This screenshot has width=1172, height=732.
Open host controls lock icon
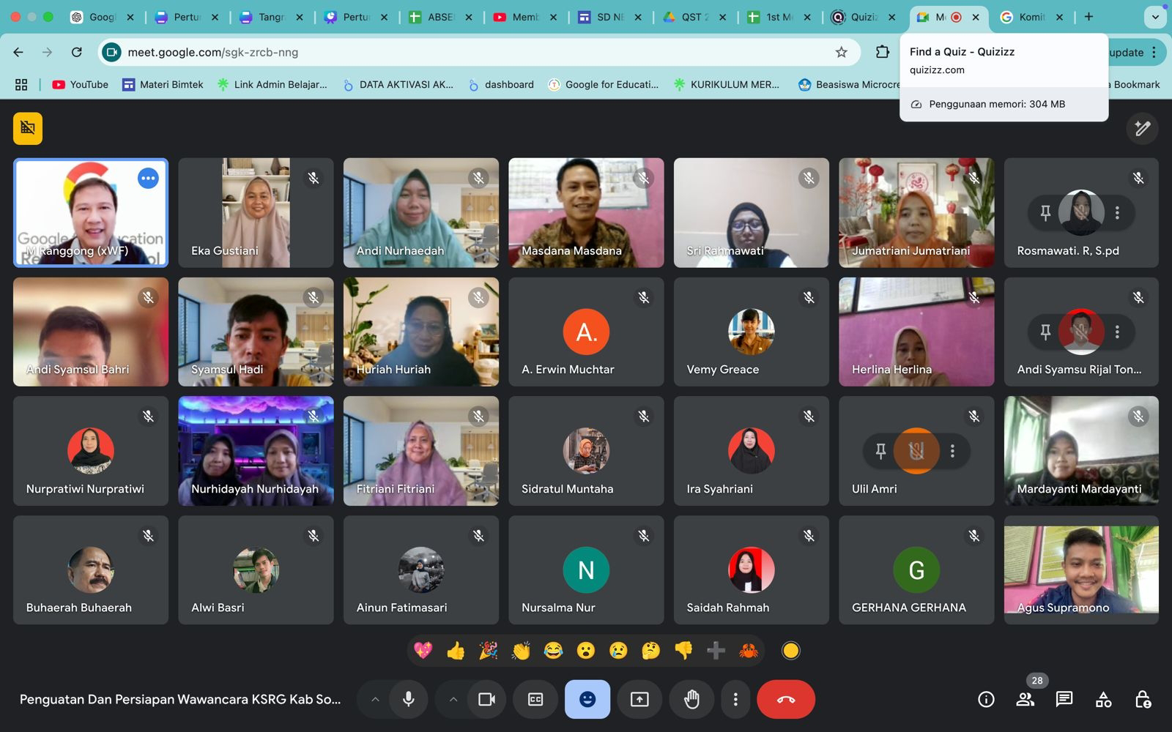point(1143,700)
